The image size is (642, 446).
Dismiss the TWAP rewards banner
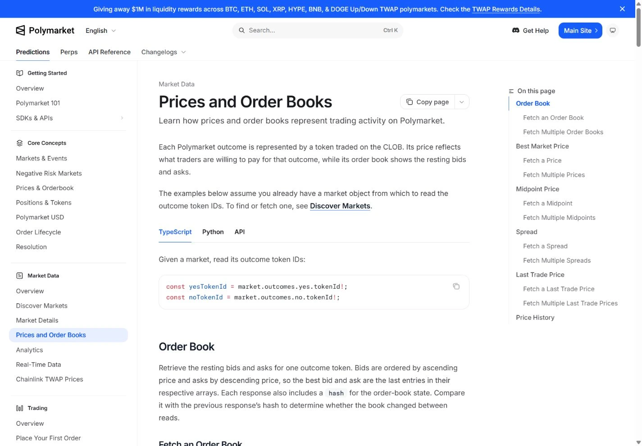622,9
